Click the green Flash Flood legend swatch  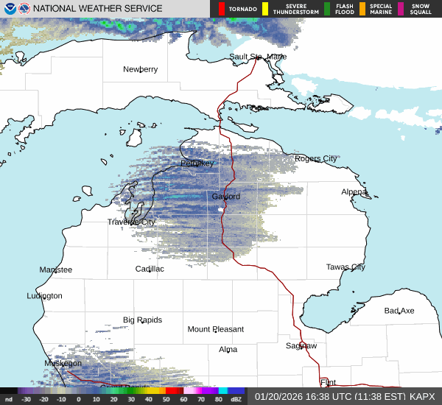[327, 9]
